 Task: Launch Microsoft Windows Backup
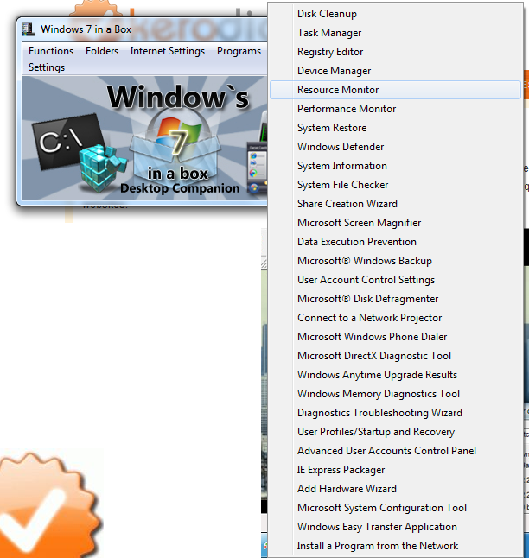point(395,261)
